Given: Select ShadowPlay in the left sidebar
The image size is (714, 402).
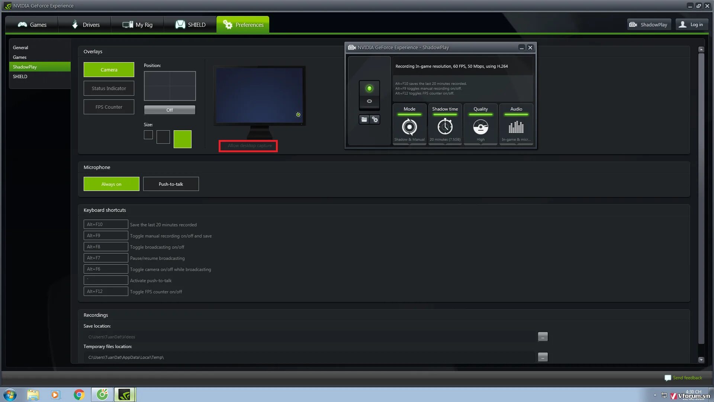Looking at the screenshot, I should [x=25, y=67].
